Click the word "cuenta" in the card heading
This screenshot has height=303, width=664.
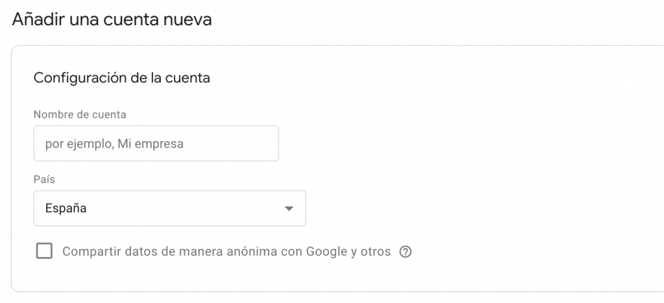click(x=187, y=78)
